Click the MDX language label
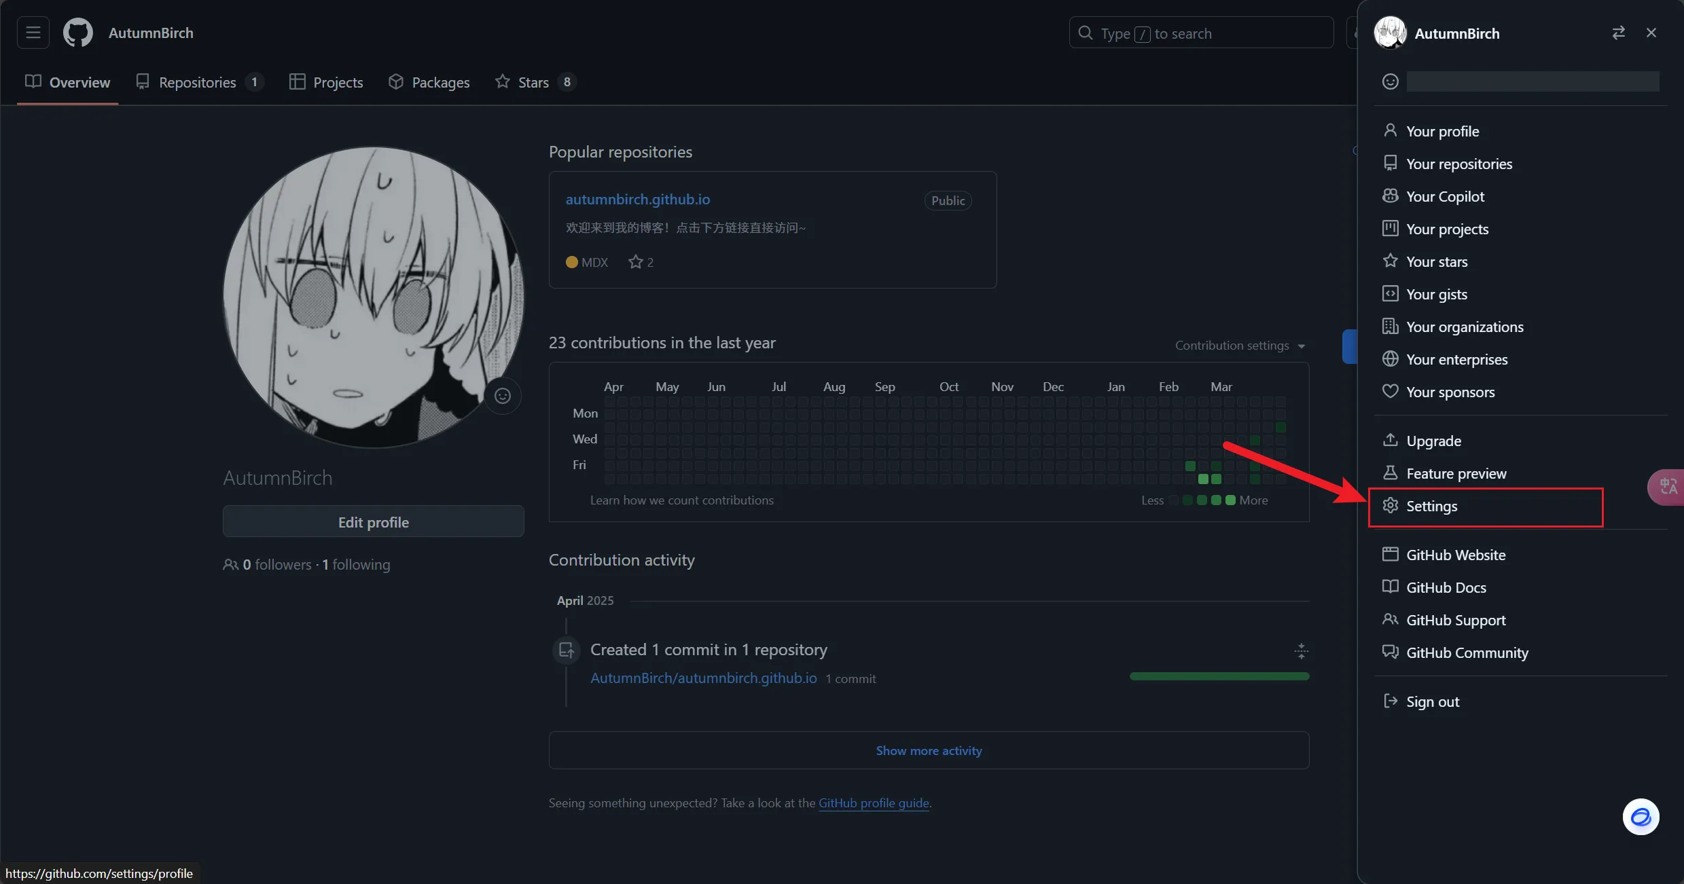The height and width of the screenshot is (884, 1684). 594,262
